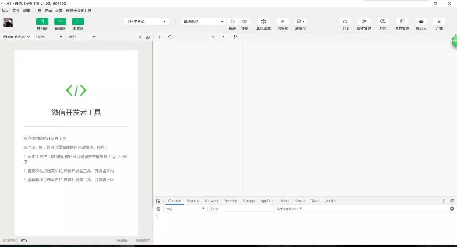The height and width of the screenshot is (247, 457).
Task: Click the 页面路径 page path label
Action: [x=10, y=241]
